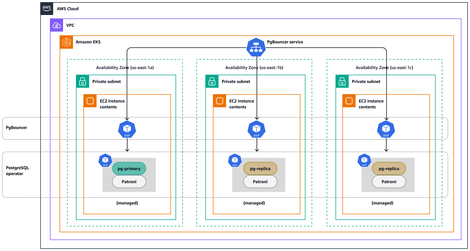Screen dimensions: 470x251
Task: Expand the Availability Zone us-east-1a dashed container
Action: click(x=125, y=68)
